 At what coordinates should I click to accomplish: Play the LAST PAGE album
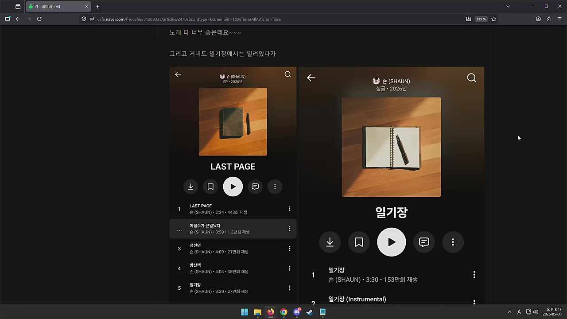point(233,187)
